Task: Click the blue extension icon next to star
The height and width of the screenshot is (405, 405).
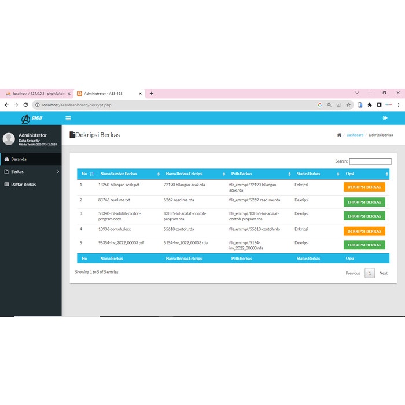Action: pos(360,105)
